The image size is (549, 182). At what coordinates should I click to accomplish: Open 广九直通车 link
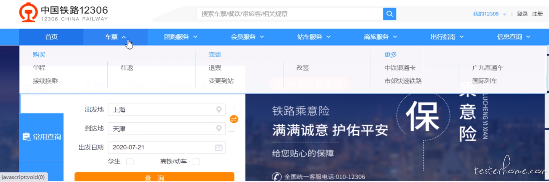[488, 68]
